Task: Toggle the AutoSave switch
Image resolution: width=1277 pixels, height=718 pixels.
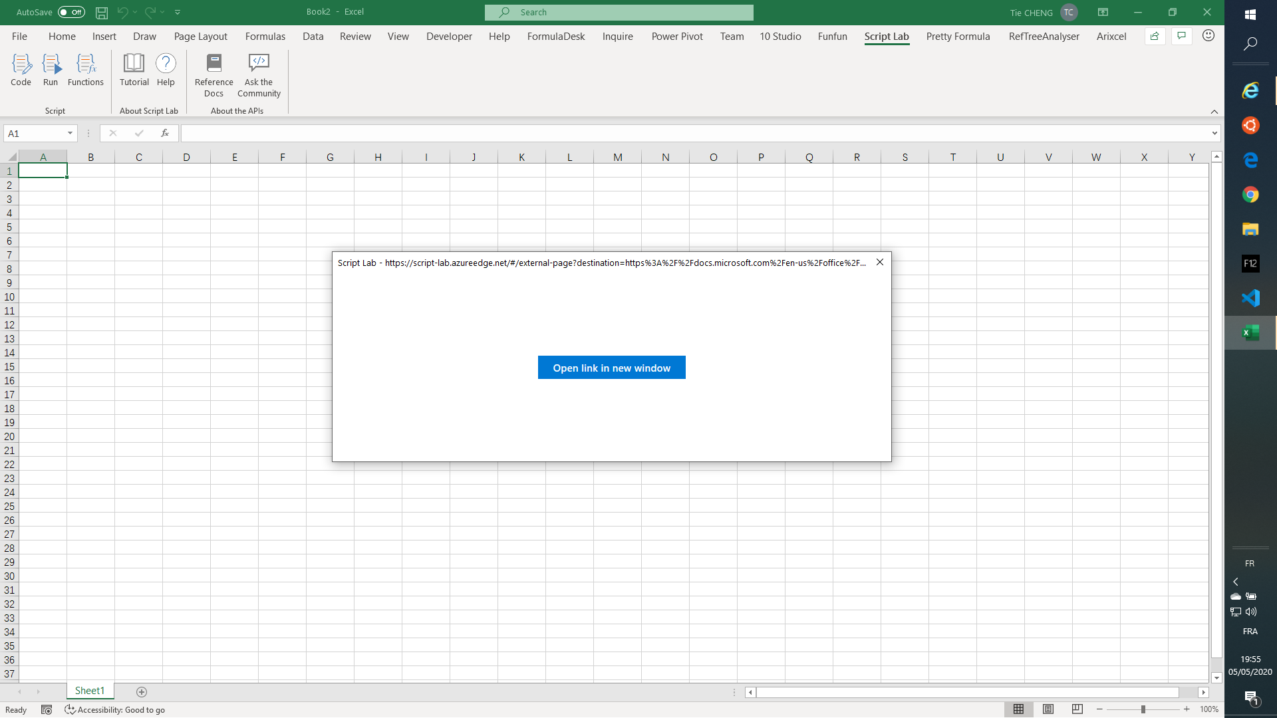Action: pos(71,12)
